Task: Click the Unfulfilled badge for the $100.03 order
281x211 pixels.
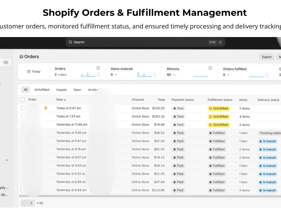Action: click(x=219, y=108)
